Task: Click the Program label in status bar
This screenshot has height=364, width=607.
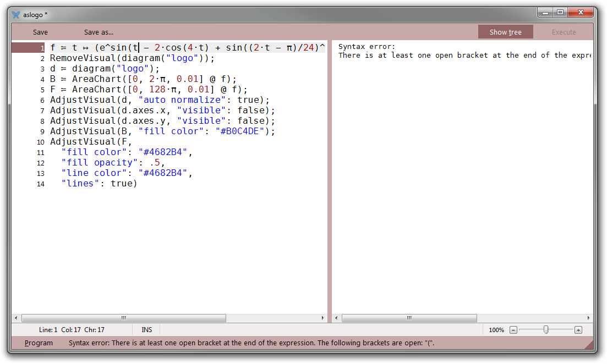Action: tap(39, 343)
